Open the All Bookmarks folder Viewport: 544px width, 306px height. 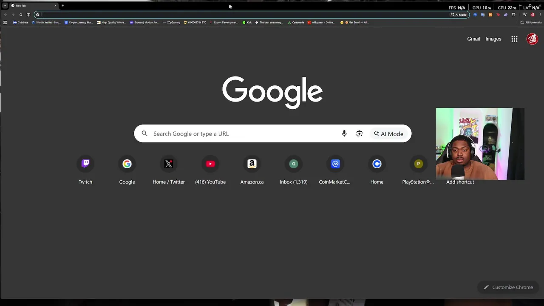pyautogui.click(x=531, y=23)
